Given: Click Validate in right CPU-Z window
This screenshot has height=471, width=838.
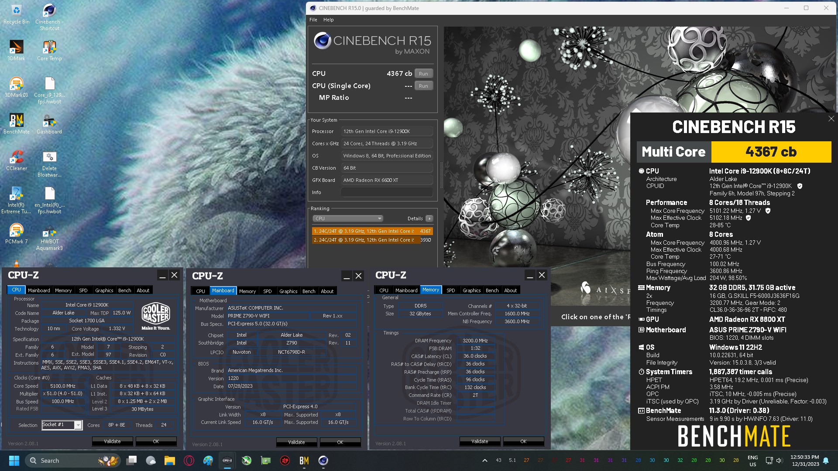Looking at the screenshot, I should click(480, 441).
